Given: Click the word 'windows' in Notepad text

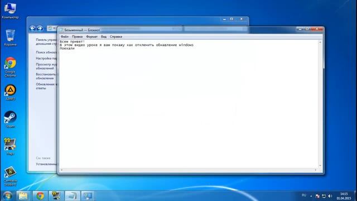Looking at the screenshot, I should 186,45.
